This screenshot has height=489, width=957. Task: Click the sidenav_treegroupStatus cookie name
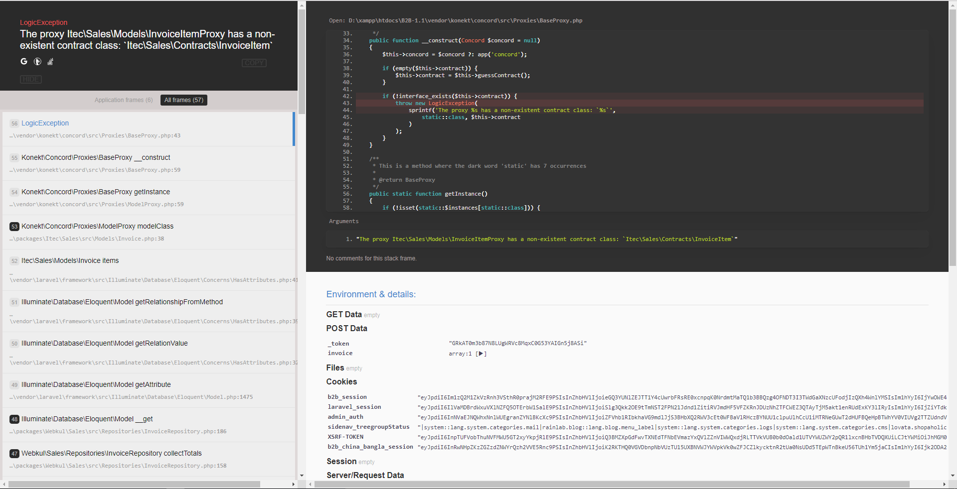pyautogui.click(x=368, y=427)
